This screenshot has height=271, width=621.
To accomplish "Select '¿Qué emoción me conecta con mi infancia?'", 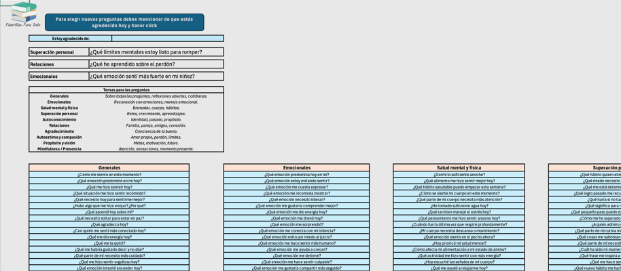I will [297, 231].
